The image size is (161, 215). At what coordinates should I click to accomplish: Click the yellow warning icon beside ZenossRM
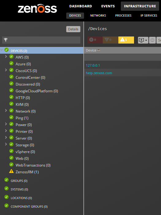(11, 171)
